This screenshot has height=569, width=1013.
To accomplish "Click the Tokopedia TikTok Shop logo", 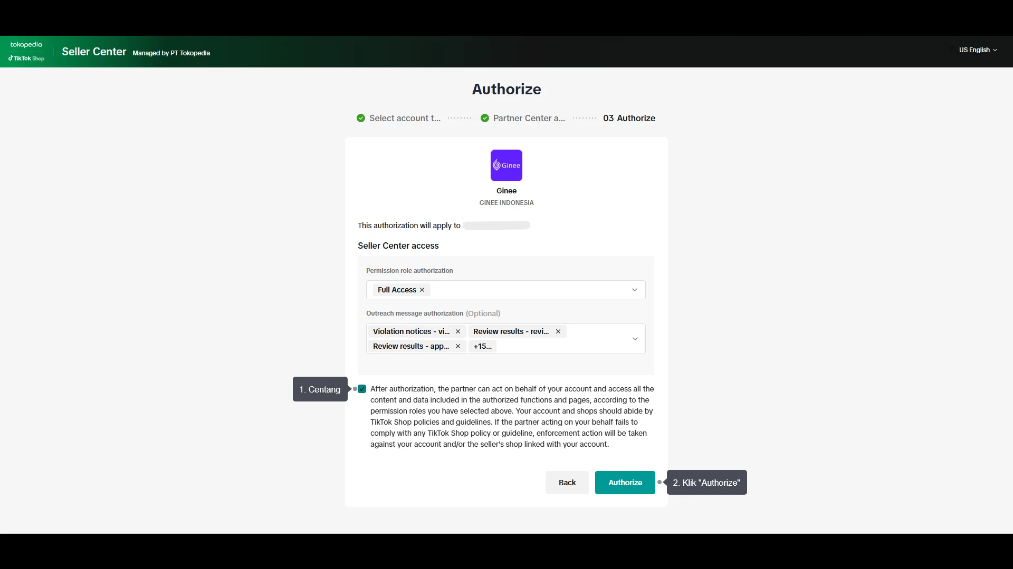I will pyautogui.click(x=26, y=52).
